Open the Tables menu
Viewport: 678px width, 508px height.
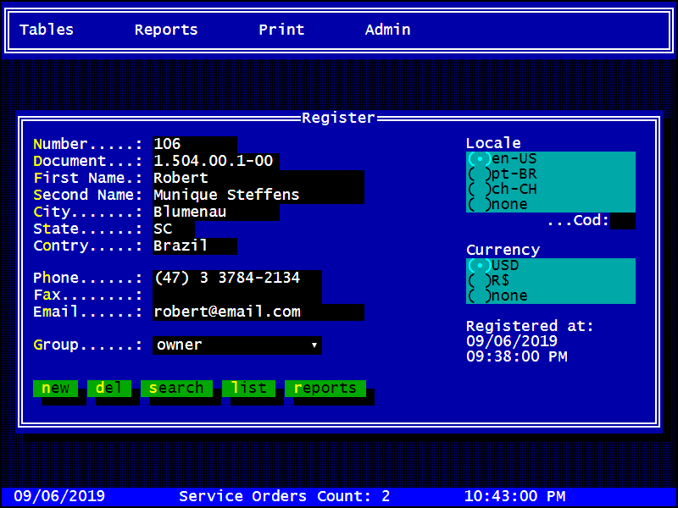[47, 30]
